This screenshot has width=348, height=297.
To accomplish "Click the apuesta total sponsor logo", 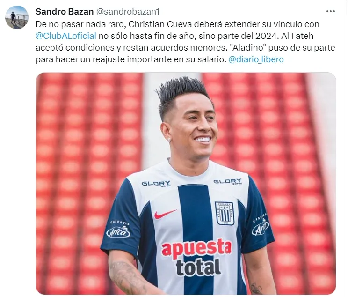I will point(196,257).
